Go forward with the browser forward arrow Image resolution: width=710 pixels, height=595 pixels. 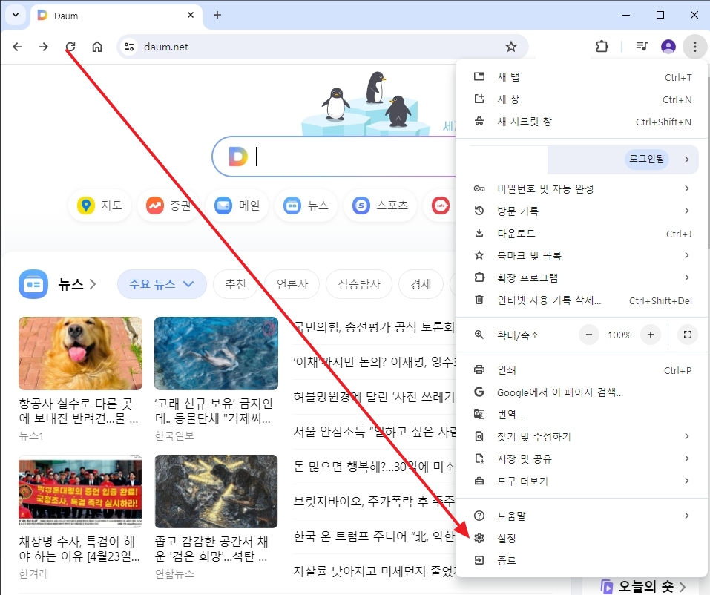tap(44, 47)
